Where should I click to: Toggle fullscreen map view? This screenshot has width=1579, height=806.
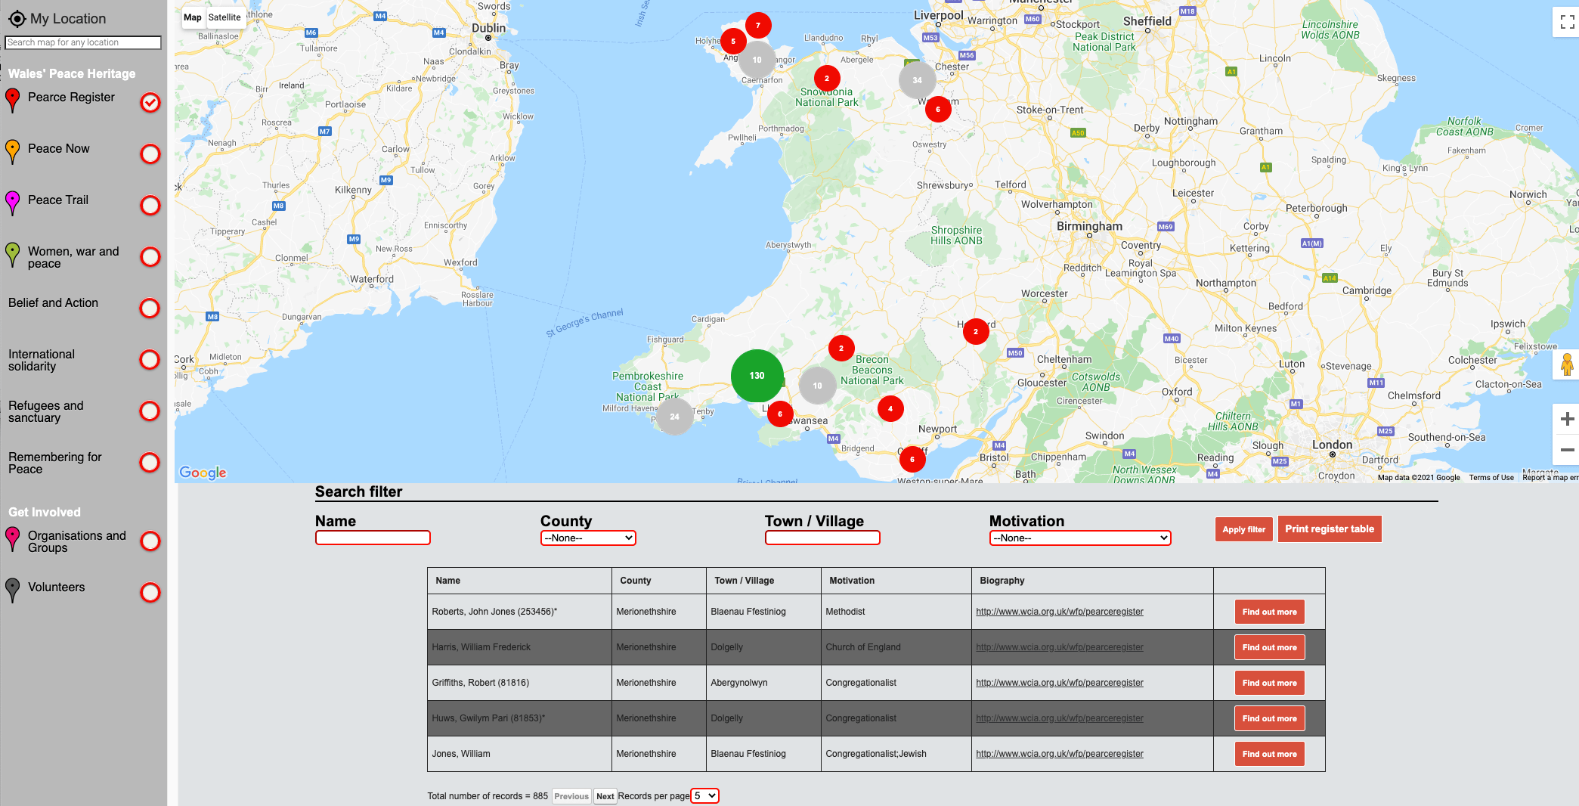(x=1566, y=23)
